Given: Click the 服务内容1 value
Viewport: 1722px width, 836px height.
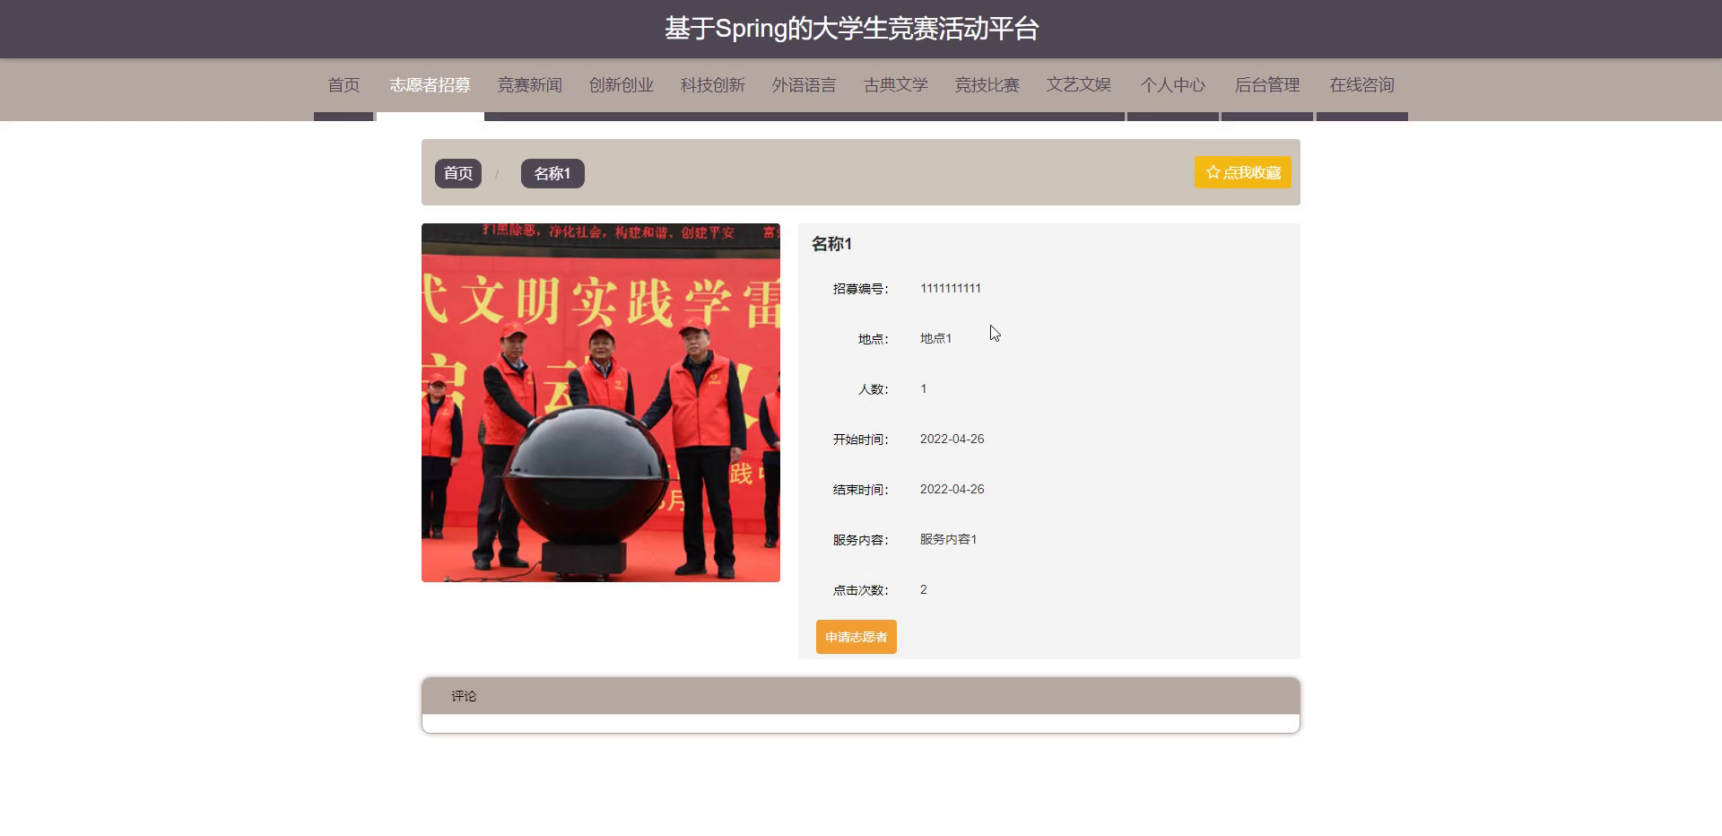Looking at the screenshot, I should [x=948, y=539].
